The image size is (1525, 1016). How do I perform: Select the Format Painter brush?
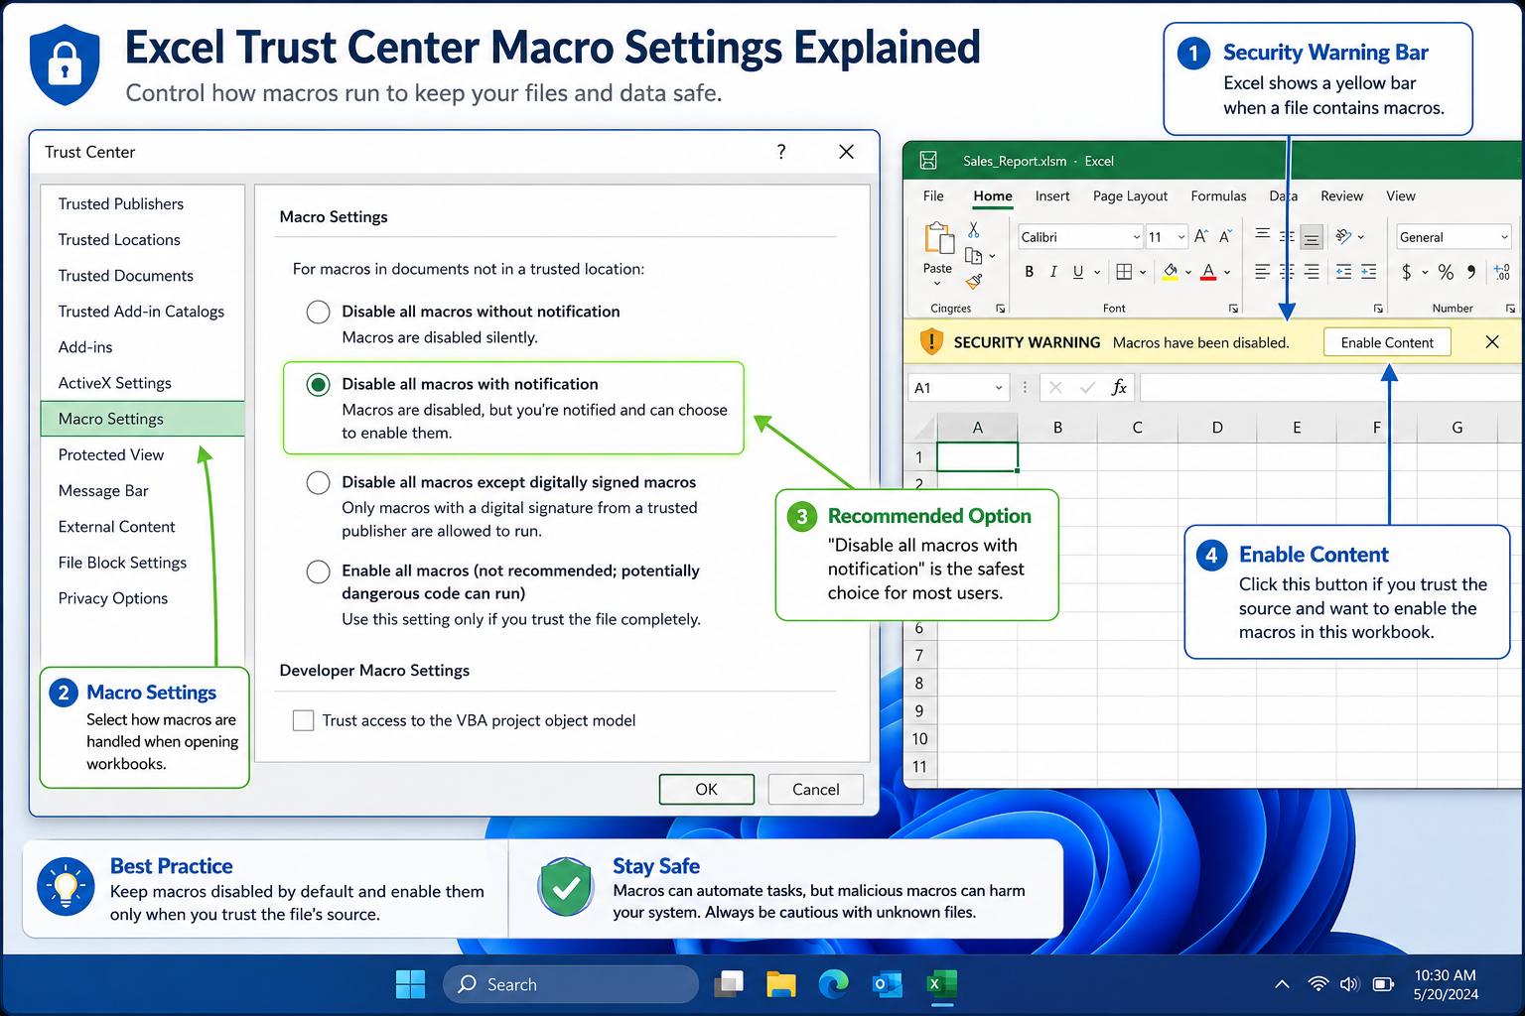click(974, 282)
